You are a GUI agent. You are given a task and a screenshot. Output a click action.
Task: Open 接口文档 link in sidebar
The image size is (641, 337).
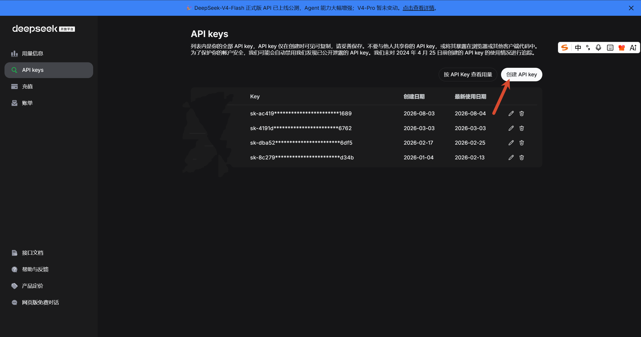coord(49,253)
